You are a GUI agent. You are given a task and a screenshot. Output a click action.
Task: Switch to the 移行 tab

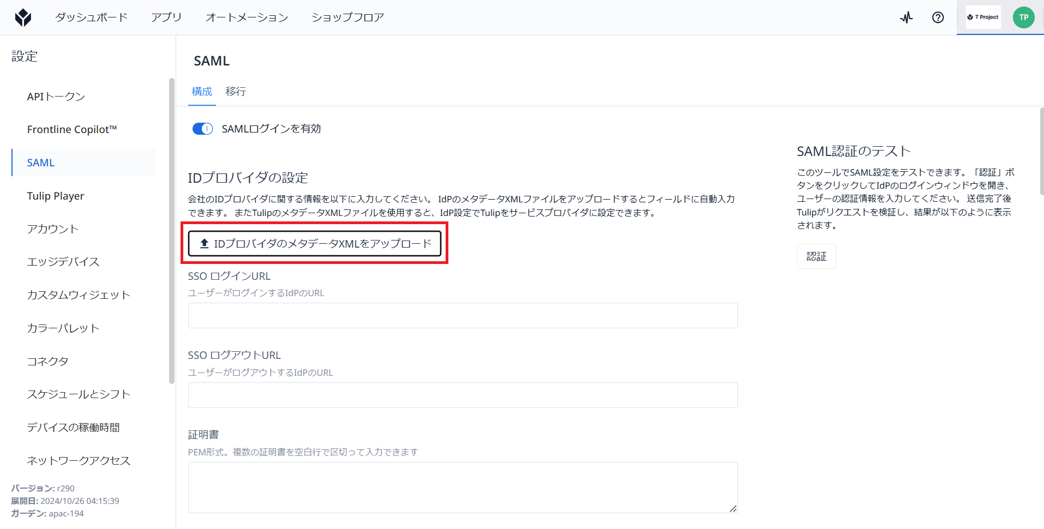(x=236, y=92)
